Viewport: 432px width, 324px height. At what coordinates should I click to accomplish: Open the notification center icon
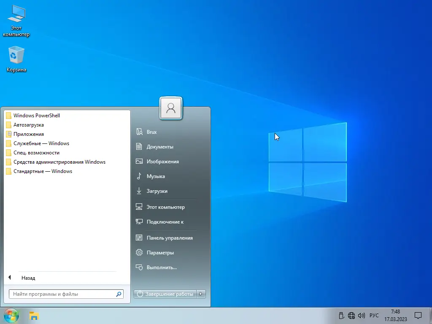pyautogui.click(x=418, y=316)
